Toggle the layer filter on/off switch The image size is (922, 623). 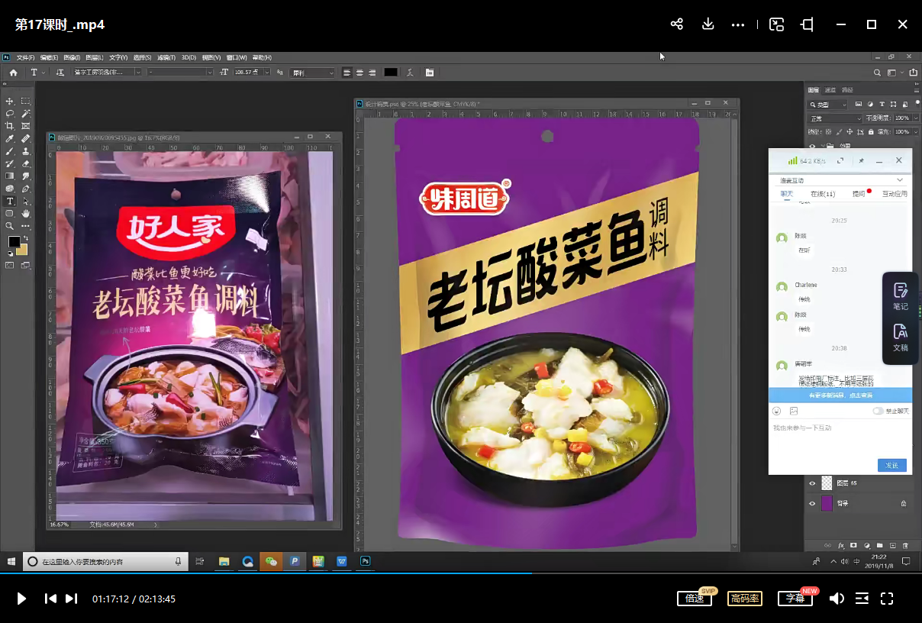coord(917,105)
